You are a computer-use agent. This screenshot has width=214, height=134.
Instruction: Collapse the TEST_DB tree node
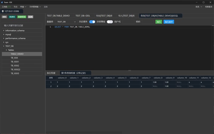(4, 46)
